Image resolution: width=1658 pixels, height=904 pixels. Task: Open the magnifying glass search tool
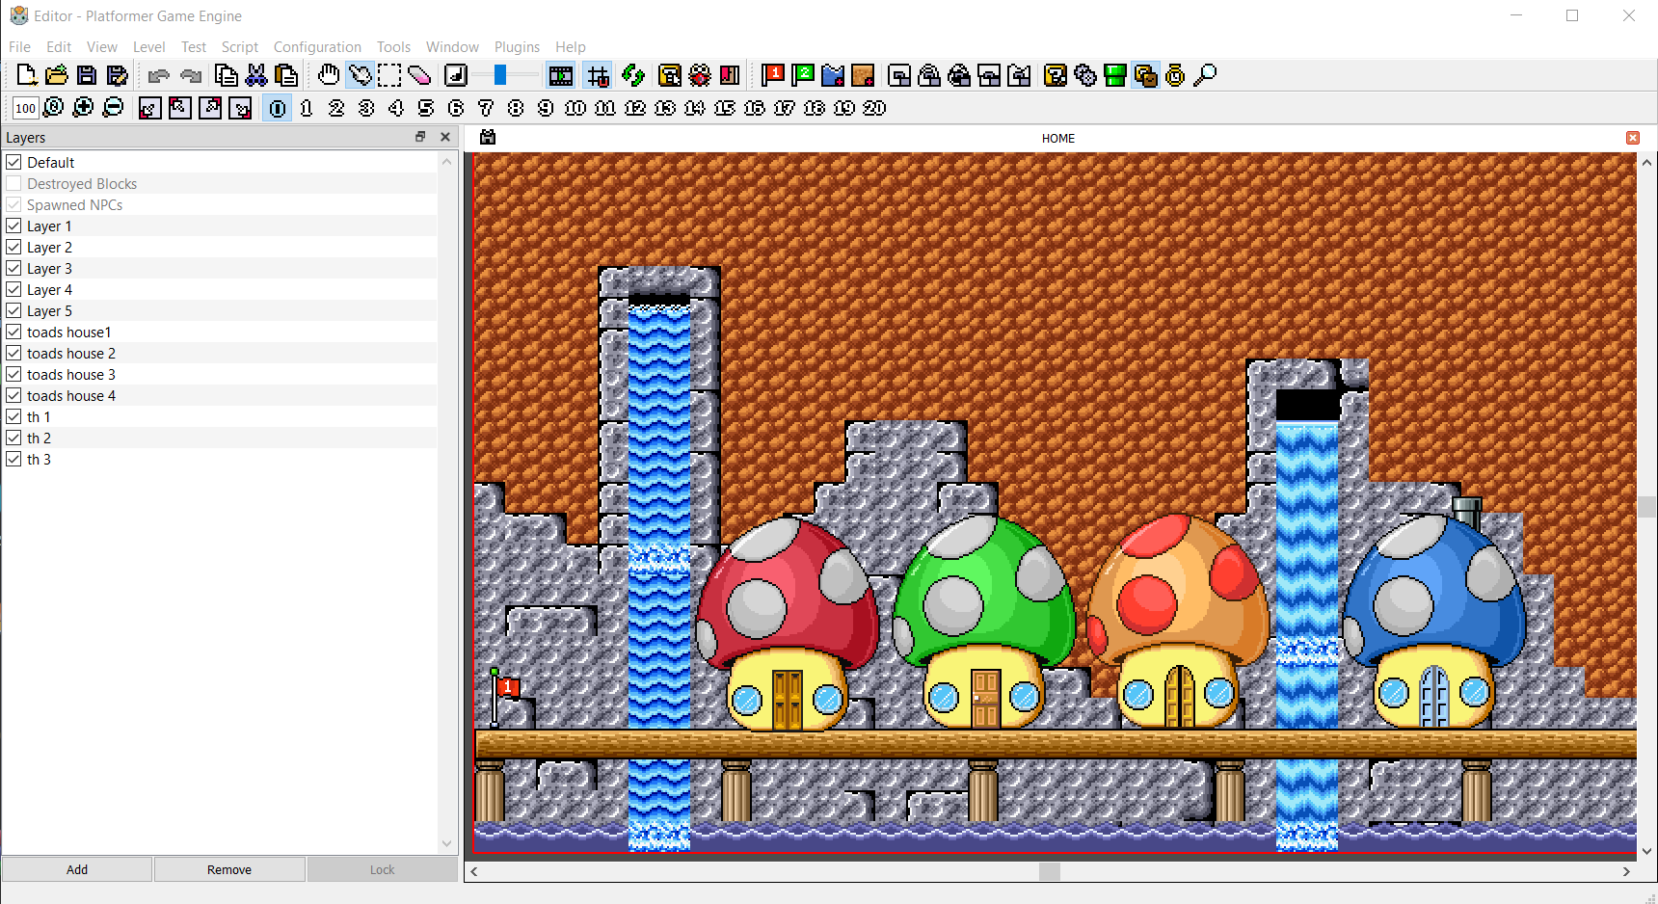(1205, 75)
